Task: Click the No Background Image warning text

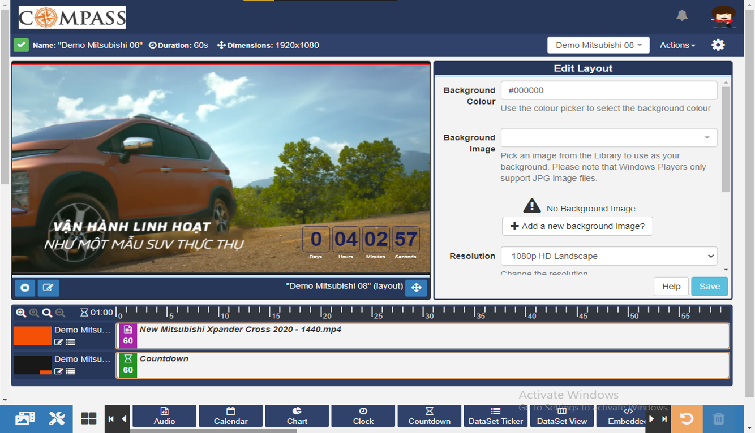Action: click(x=591, y=209)
